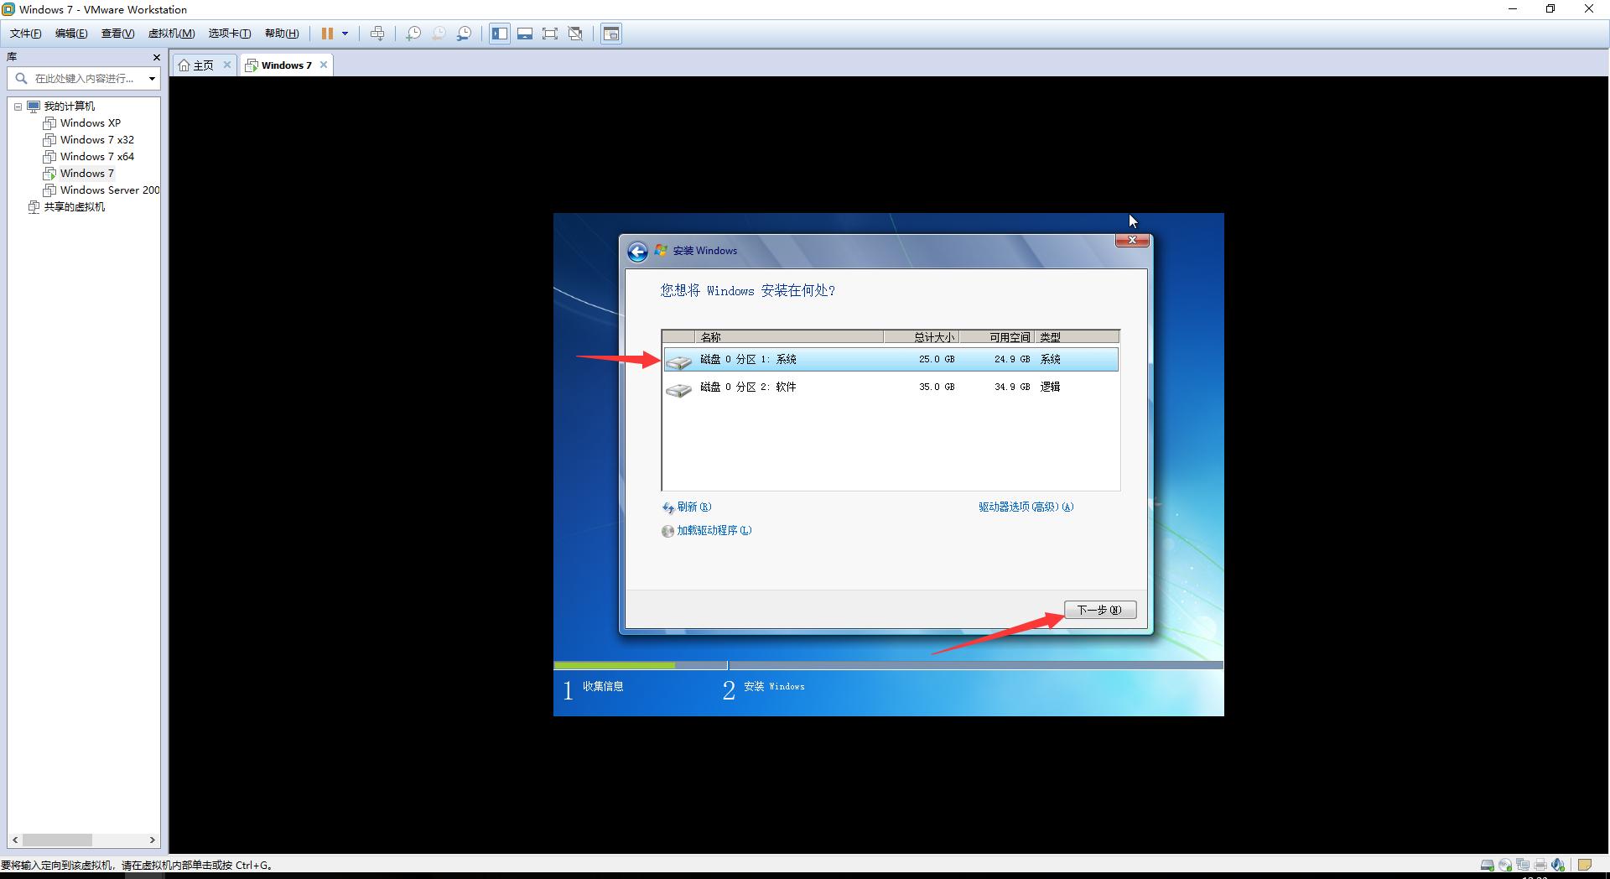Click the 下一步(N) button in the installer
1610x879 pixels.
(1099, 610)
